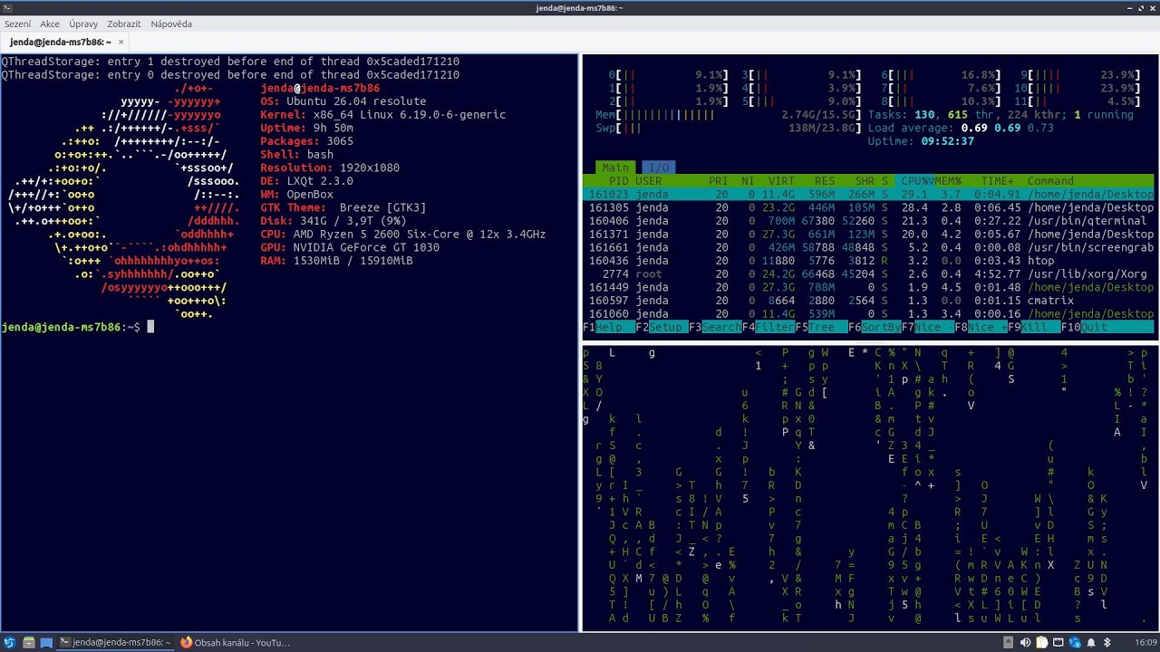The image size is (1160, 652).
Task: Click htop F8 Nice plus button
Action: [981, 327]
